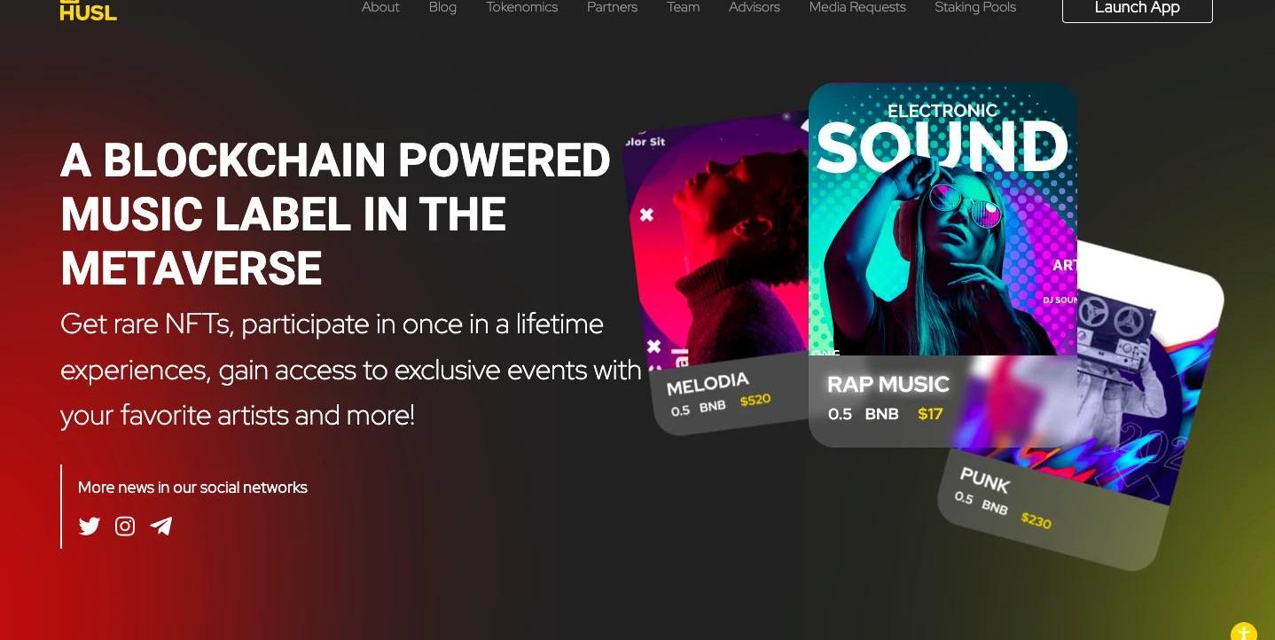
Task: Open the Advisors nav link
Action: click(x=755, y=7)
